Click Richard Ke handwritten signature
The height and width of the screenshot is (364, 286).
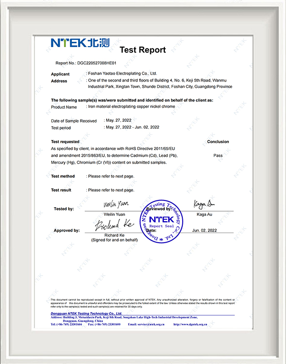114,225
